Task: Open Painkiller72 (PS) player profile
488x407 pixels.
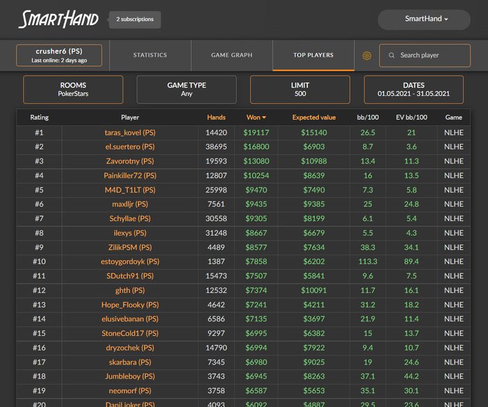Action: click(x=130, y=176)
